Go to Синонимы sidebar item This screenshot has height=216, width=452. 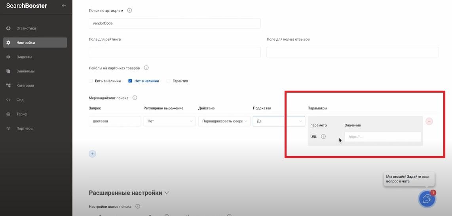pos(25,71)
